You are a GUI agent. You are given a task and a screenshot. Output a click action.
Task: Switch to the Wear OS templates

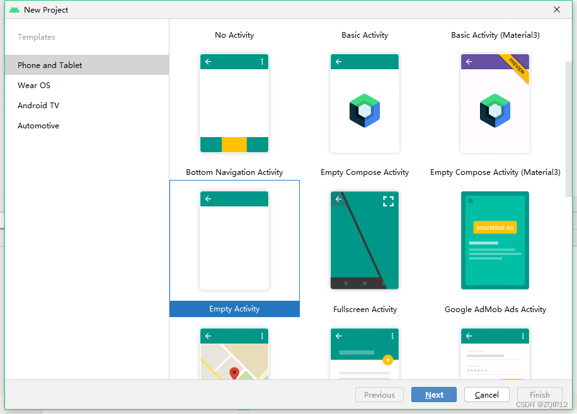[x=34, y=86]
